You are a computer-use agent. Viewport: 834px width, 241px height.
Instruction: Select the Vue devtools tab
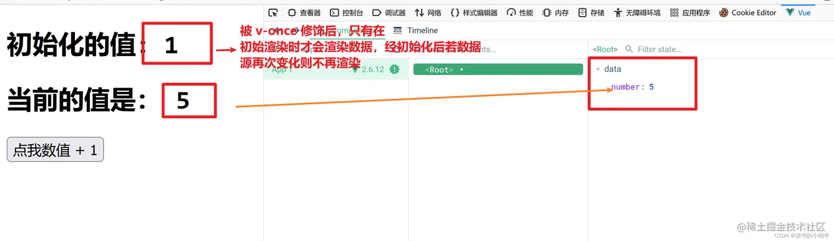pos(799,13)
